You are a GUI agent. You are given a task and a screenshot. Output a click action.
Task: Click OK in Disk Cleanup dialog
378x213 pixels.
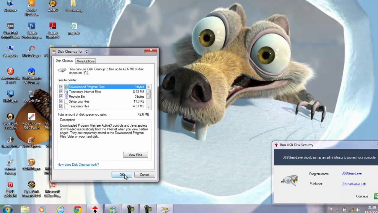[122, 175]
